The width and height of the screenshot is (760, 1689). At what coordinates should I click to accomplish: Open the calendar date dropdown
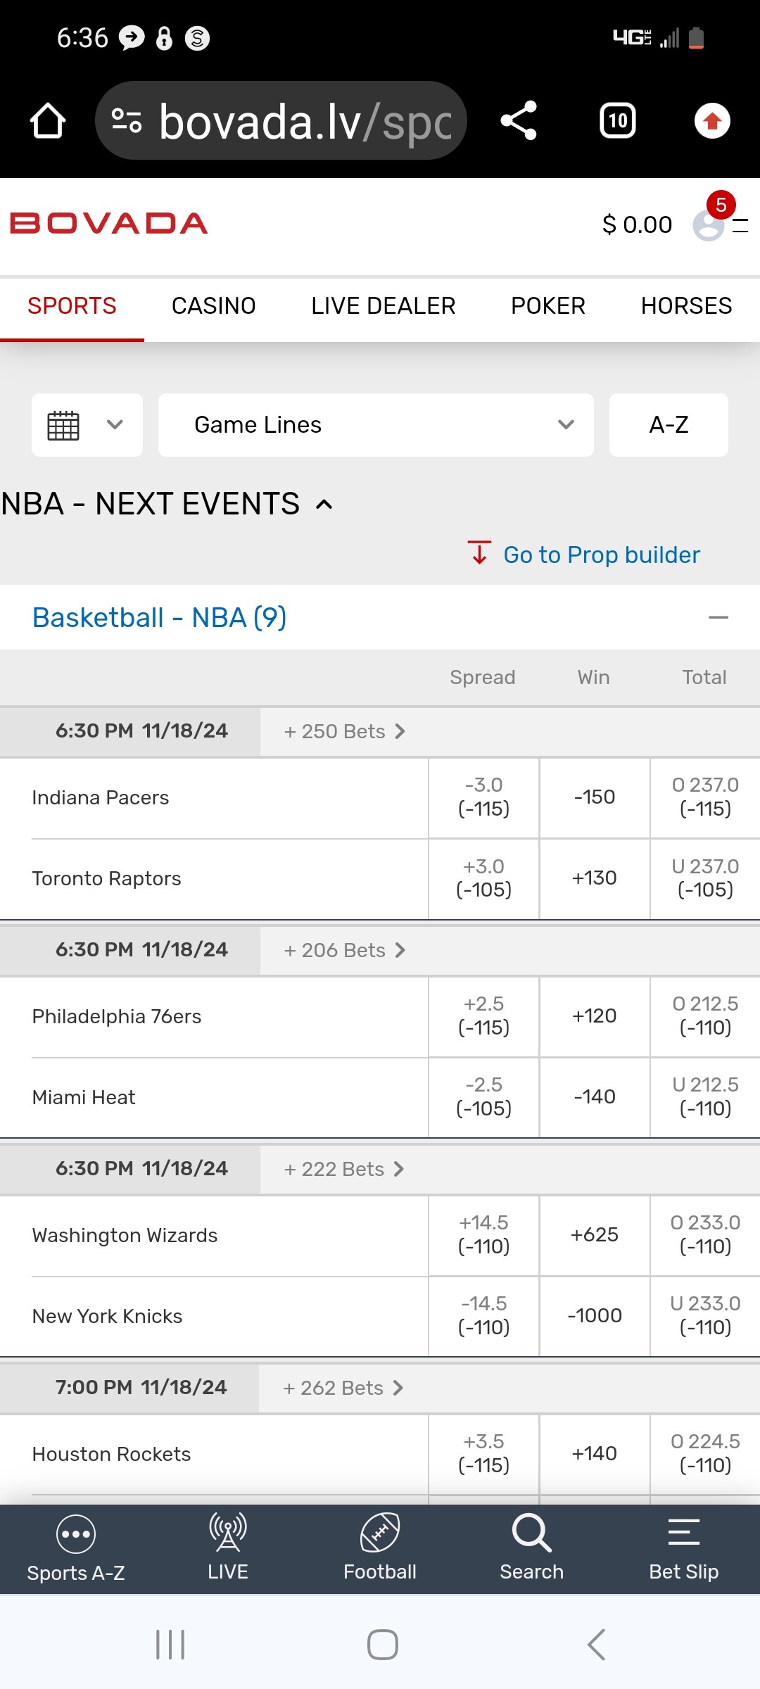[87, 425]
